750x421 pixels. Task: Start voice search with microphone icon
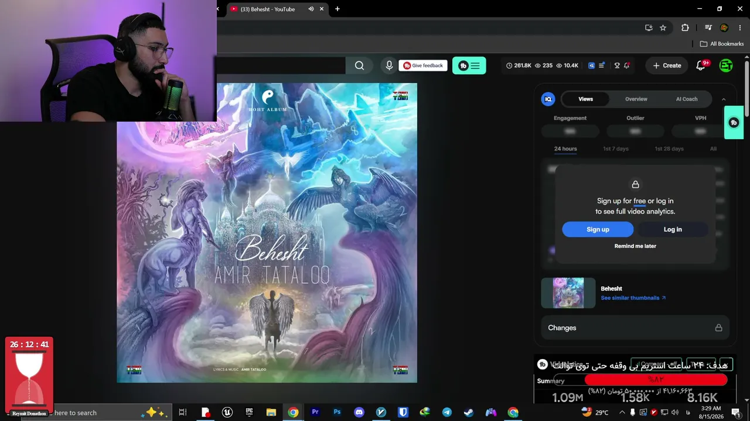[389, 65]
